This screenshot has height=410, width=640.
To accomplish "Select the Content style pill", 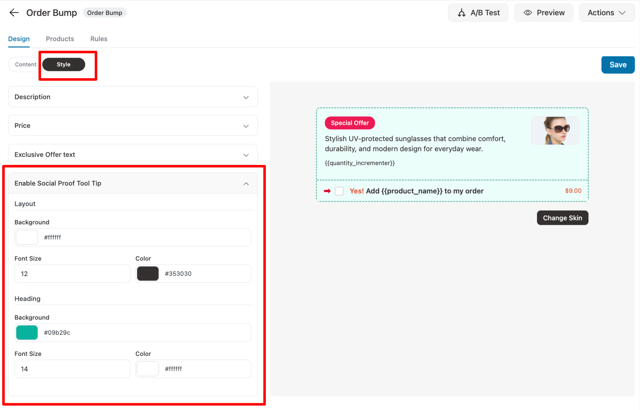I will click(x=25, y=64).
